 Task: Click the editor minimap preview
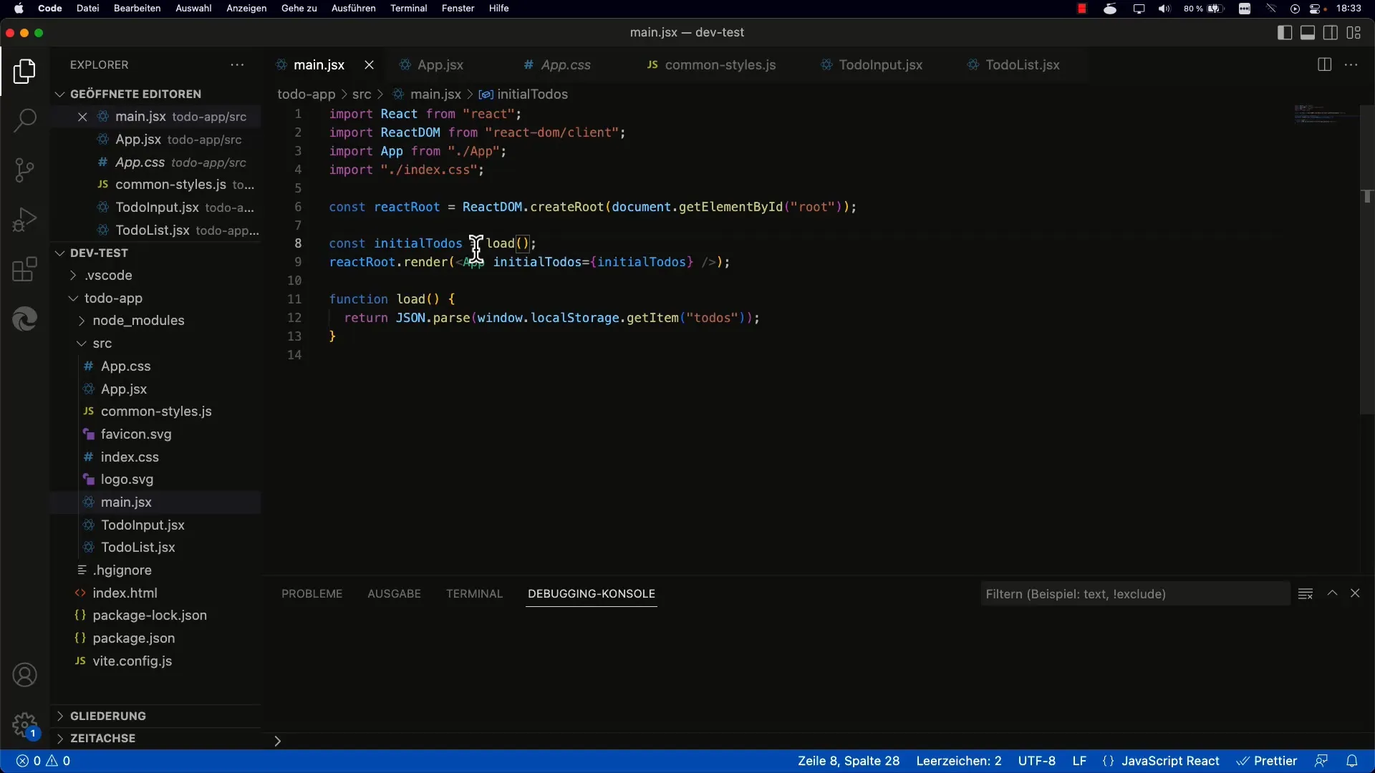[1325, 115]
